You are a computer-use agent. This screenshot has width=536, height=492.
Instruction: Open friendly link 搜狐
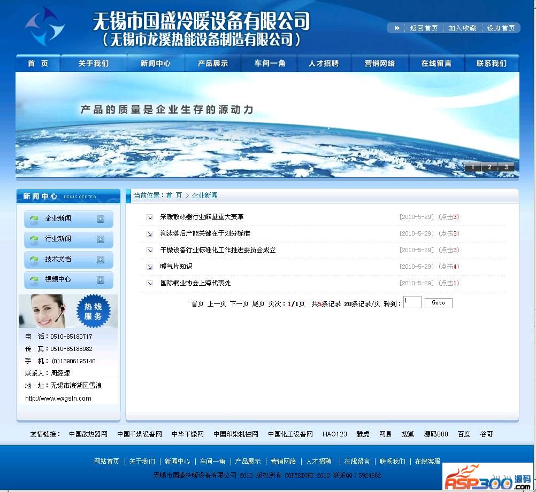point(408,434)
